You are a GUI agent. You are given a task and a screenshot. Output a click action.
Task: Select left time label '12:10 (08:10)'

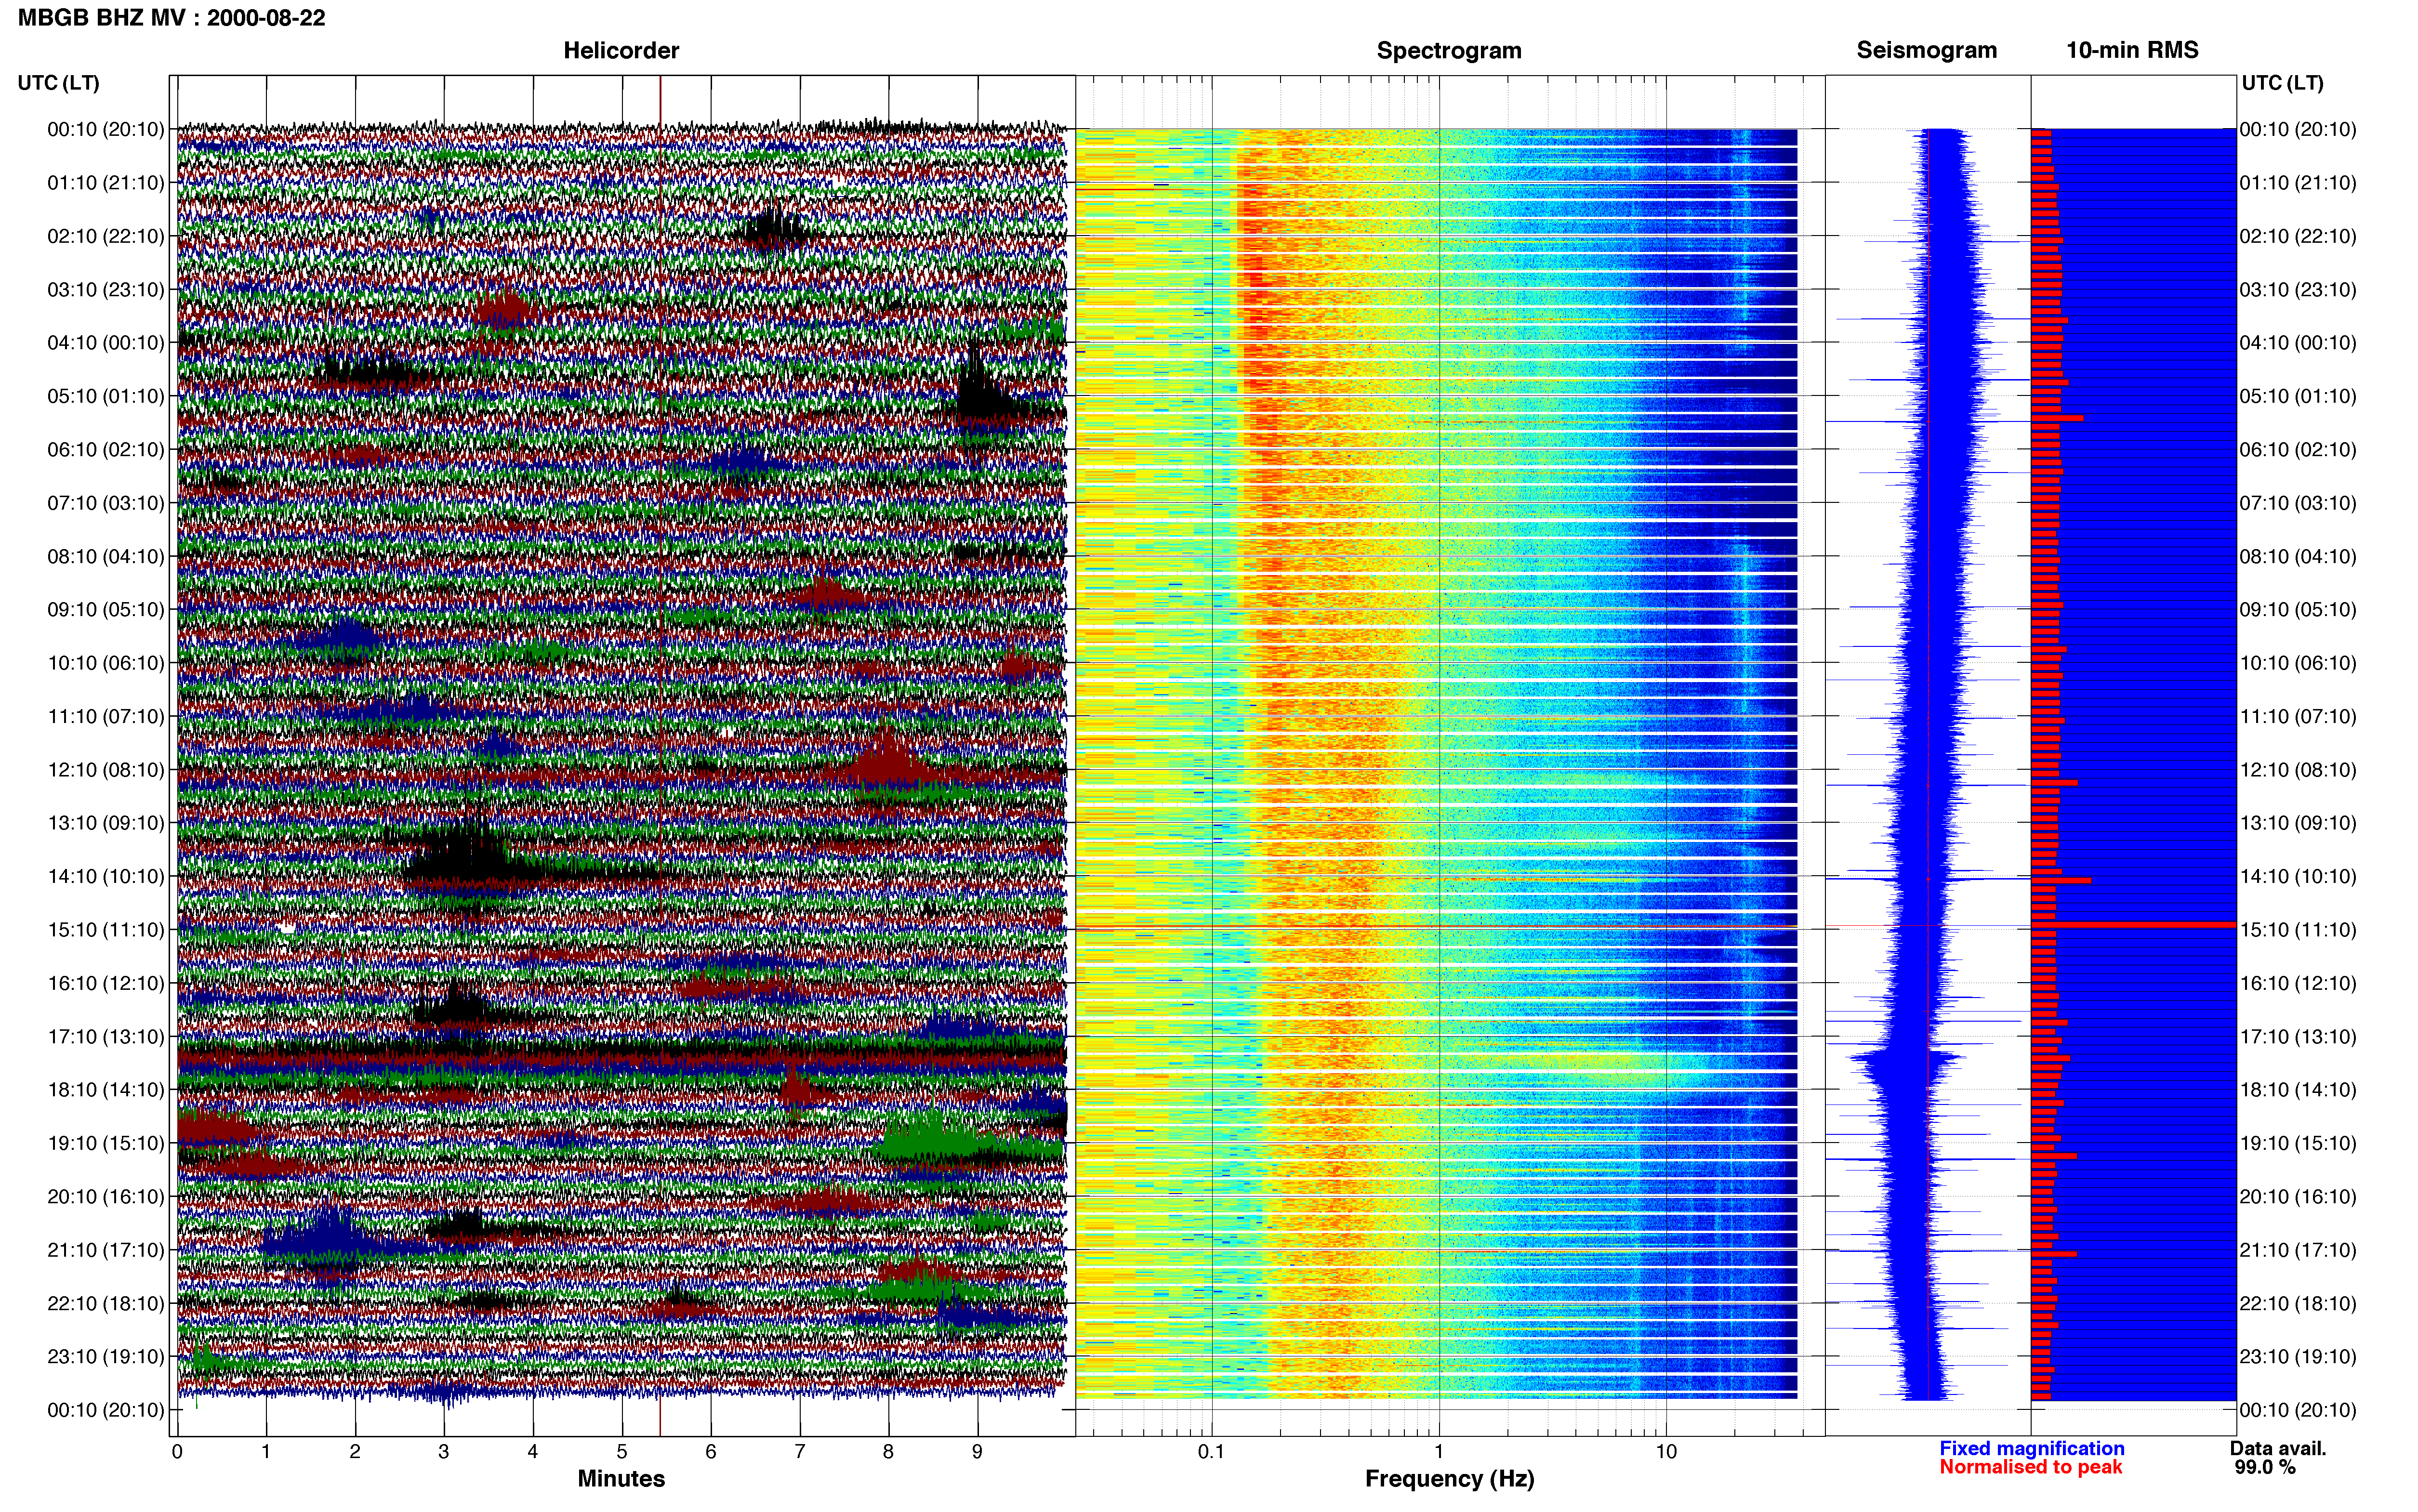click(106, 770)
